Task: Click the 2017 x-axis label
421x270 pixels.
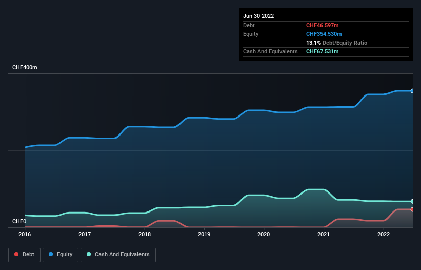Action: (85, 234)
